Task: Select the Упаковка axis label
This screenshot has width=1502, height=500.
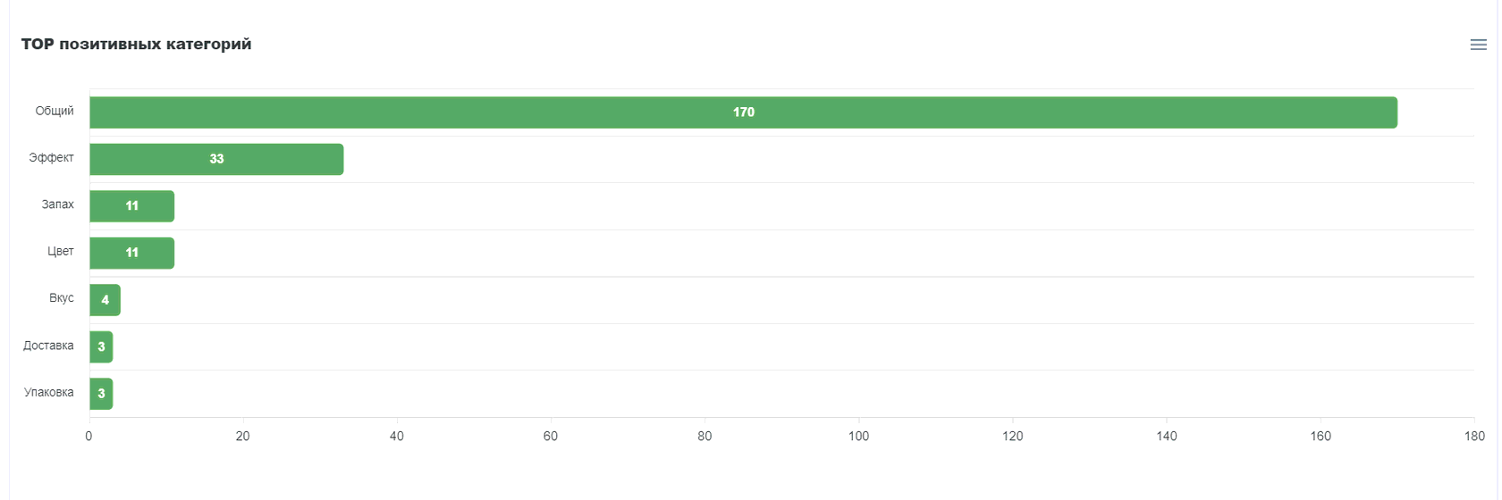Action: [48, 393]
